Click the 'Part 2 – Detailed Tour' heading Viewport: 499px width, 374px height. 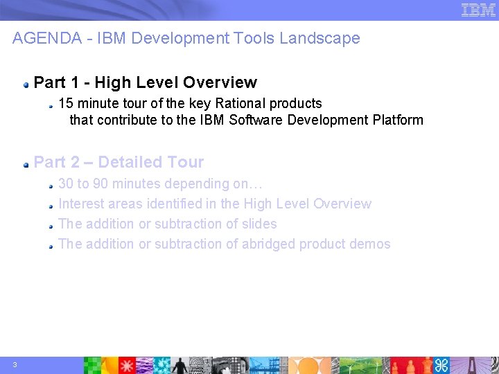[119, 162]
